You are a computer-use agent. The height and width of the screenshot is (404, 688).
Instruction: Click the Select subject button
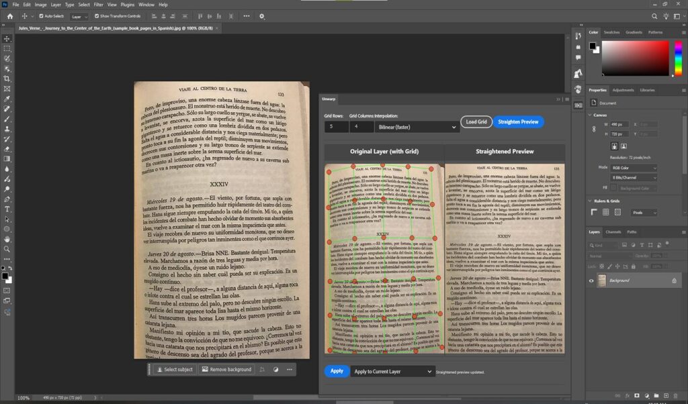(x=175, y=369)
